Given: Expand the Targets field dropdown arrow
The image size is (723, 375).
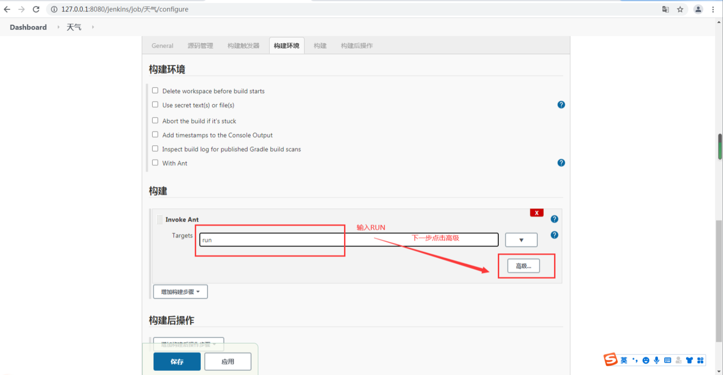Looking at the screenshot, I should pyautogui.click(x=521, y=240).
